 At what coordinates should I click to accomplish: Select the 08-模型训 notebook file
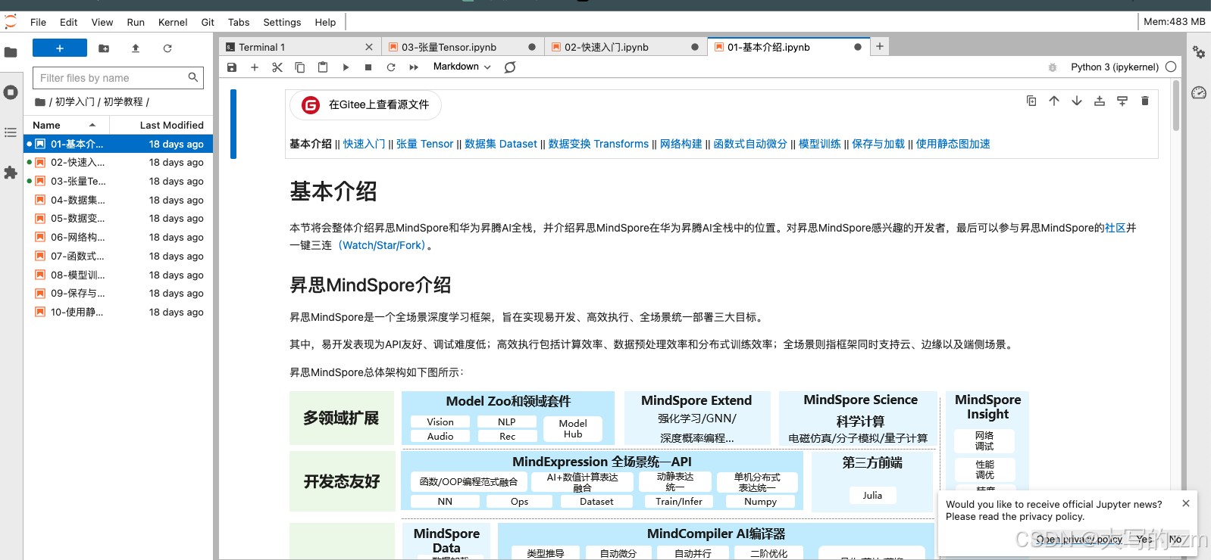[118, 275]
